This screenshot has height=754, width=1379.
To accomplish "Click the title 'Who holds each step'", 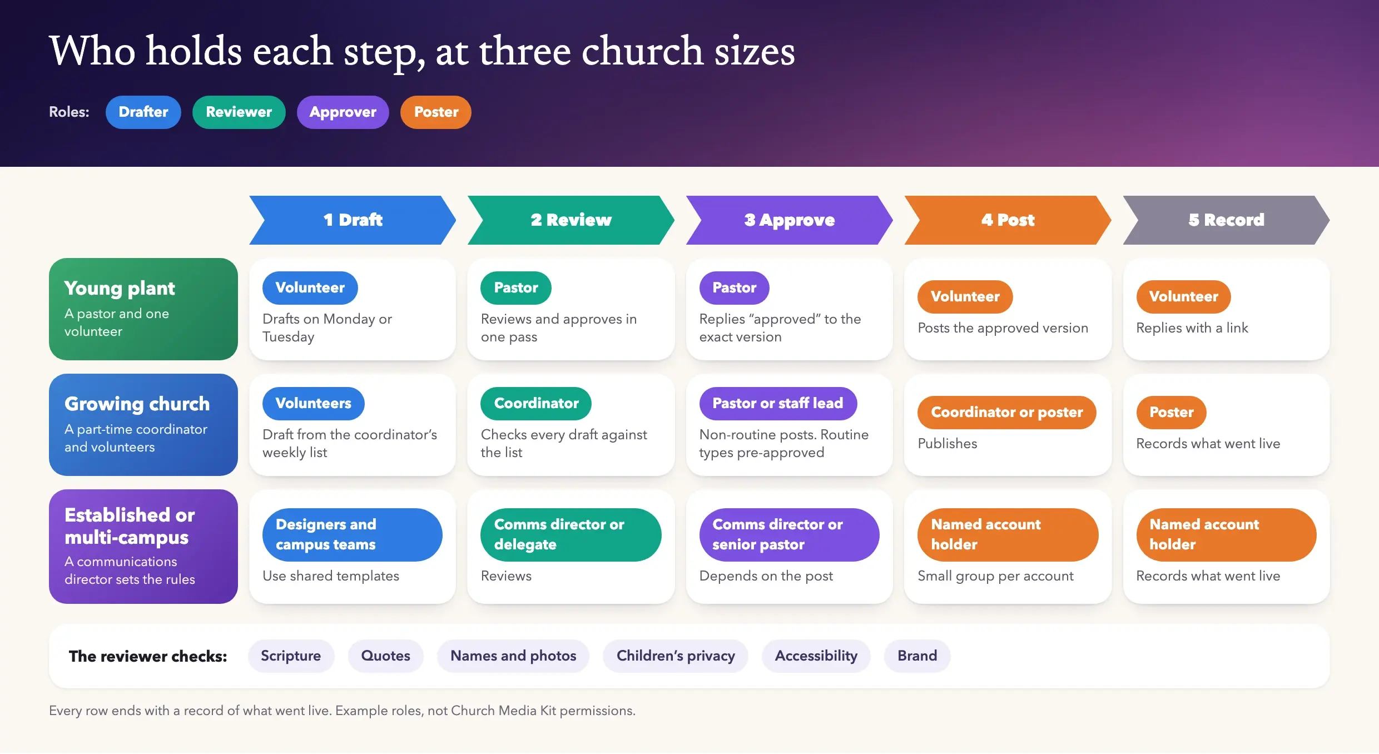I will [422, 52].
